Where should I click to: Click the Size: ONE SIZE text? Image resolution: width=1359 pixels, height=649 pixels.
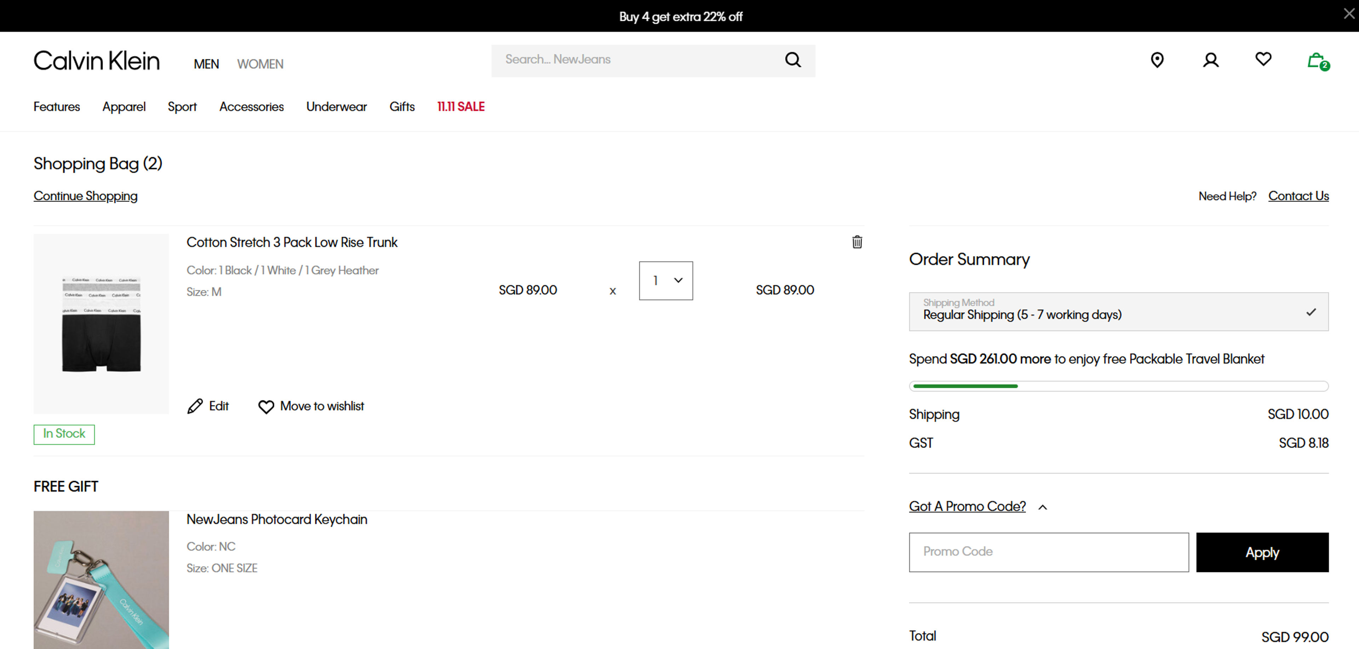pos(222,568)
